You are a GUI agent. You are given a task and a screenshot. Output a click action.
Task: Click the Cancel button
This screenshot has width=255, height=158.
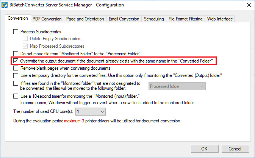(x=235, y=149)
